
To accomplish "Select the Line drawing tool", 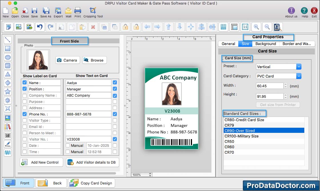I will click(x=8, y=40).
